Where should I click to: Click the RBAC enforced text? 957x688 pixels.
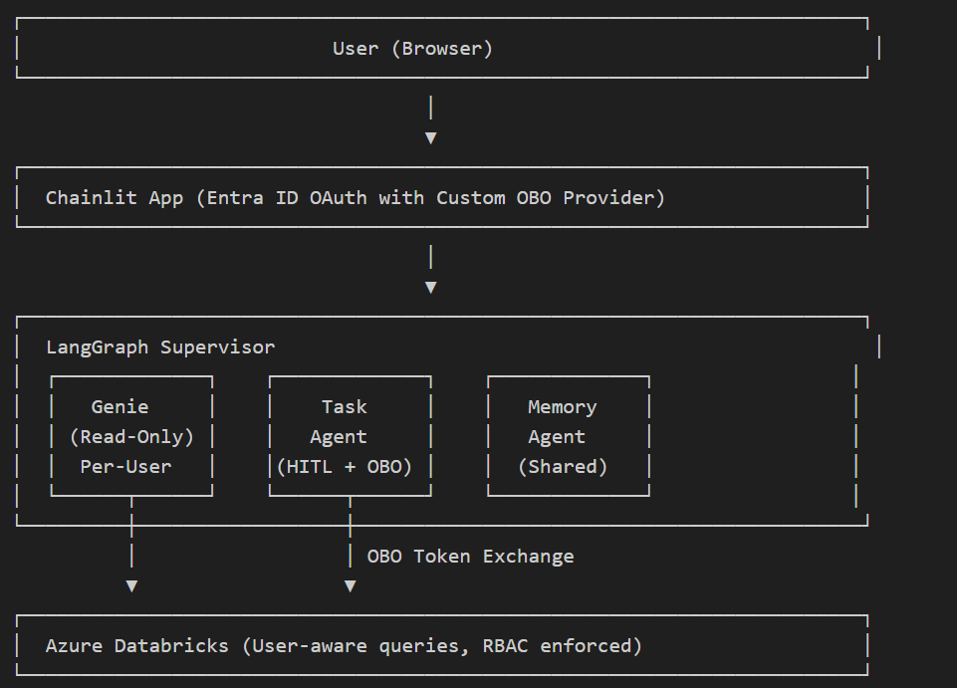[x=563, y=645]
